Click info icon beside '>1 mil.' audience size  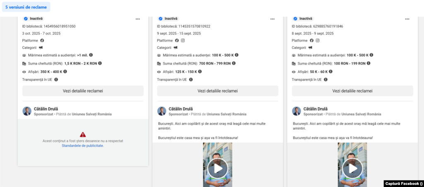coord(91,55)
